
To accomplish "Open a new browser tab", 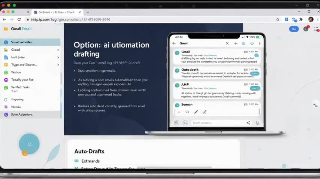I will (x=88, y=12).
